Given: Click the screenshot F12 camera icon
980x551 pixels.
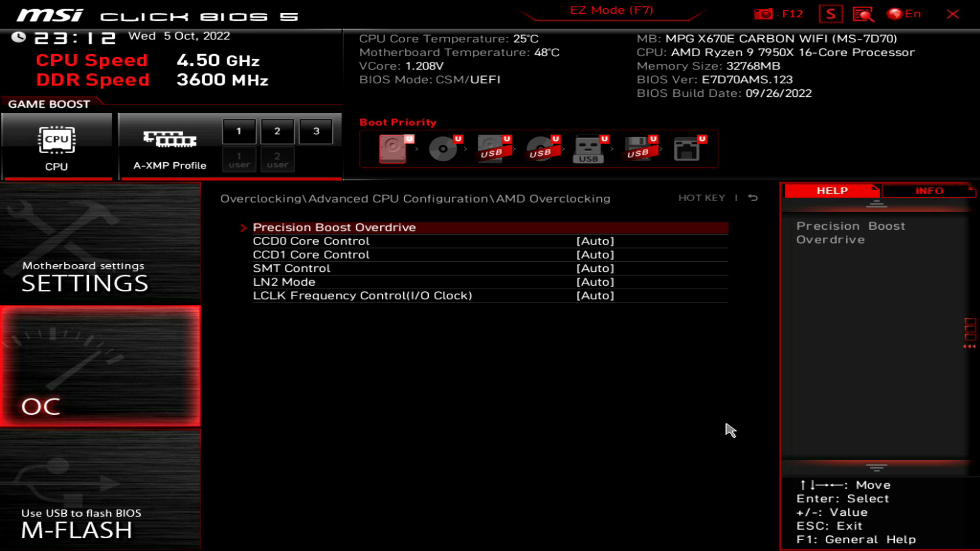Looking at the screenshot, I should coord(764,14).
